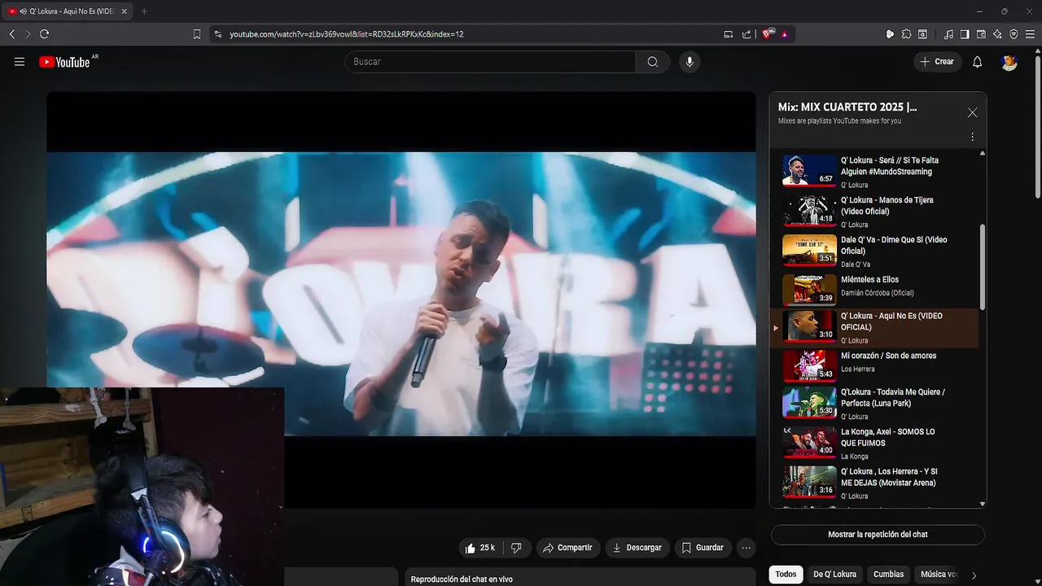Select the De Q' Lokura chip

tap(834, 575)
